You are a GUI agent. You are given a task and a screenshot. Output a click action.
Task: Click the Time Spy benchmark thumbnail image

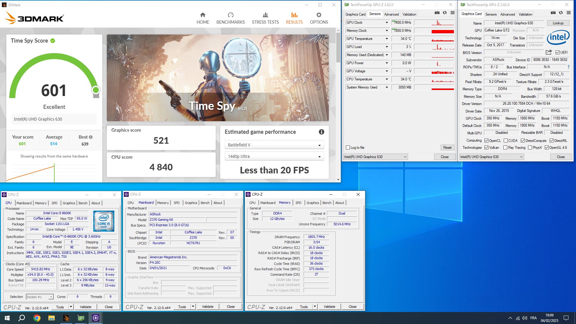218,78
